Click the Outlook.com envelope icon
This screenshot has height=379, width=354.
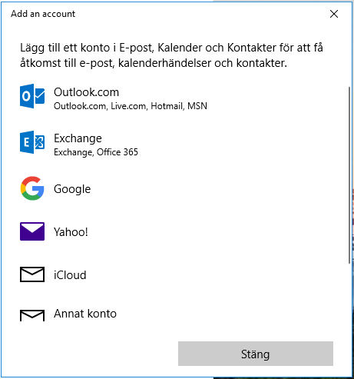32,96
